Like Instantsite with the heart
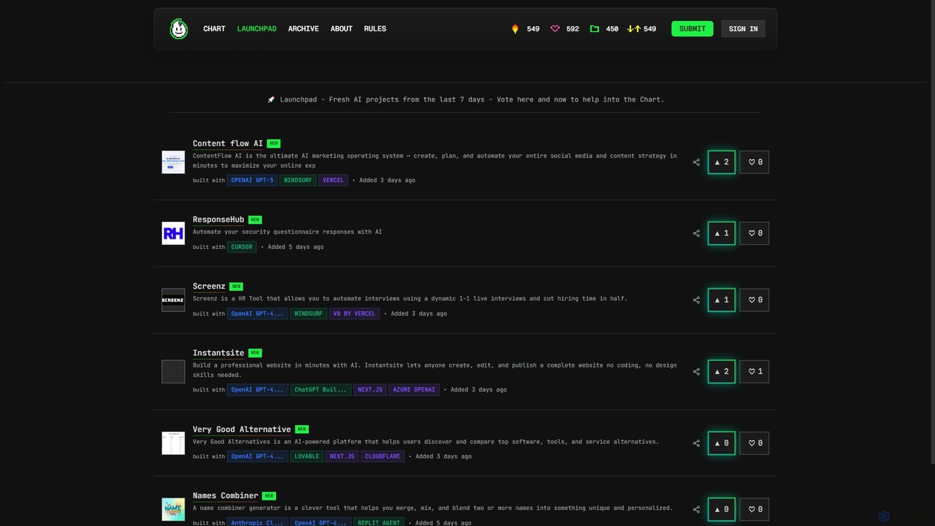935x526 pixels. click(755, 371)
